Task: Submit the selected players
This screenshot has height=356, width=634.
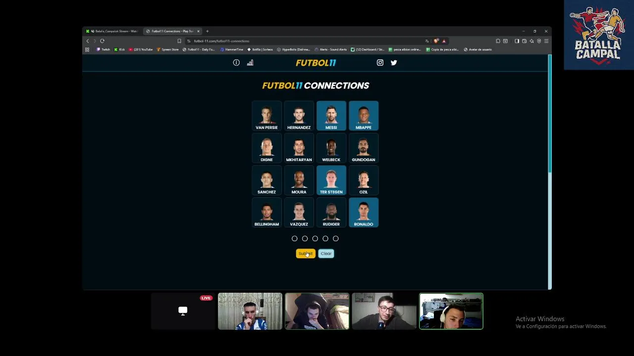Action: pyautogui.click(x=306, y=254)
